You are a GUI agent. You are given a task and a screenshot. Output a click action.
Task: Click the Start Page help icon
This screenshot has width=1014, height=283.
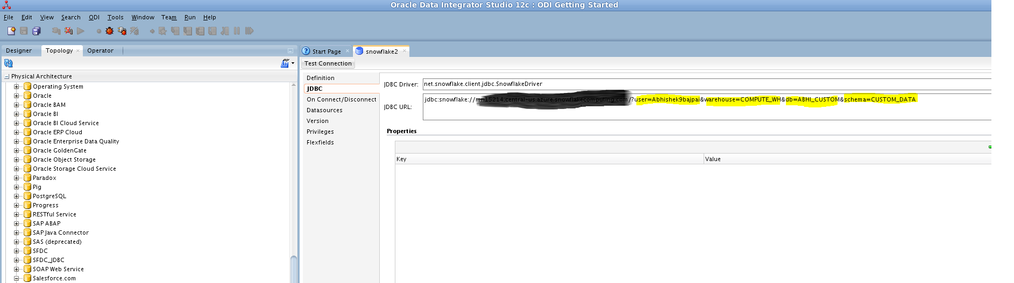306,51
